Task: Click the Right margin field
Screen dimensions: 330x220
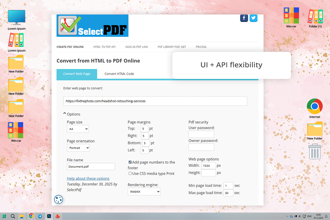Action: pyautogui.click(x=145, y=136)
